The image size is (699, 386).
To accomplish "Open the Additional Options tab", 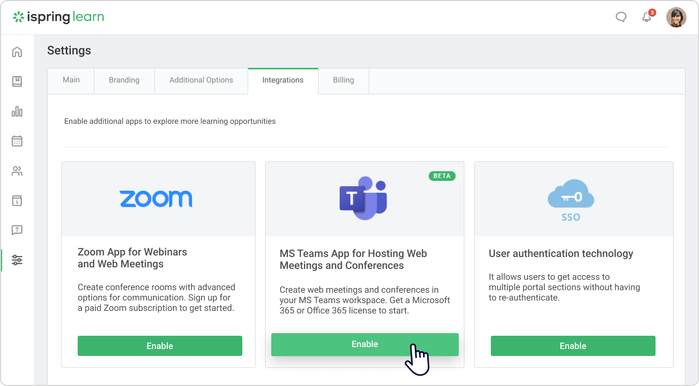I will [201, 80].
